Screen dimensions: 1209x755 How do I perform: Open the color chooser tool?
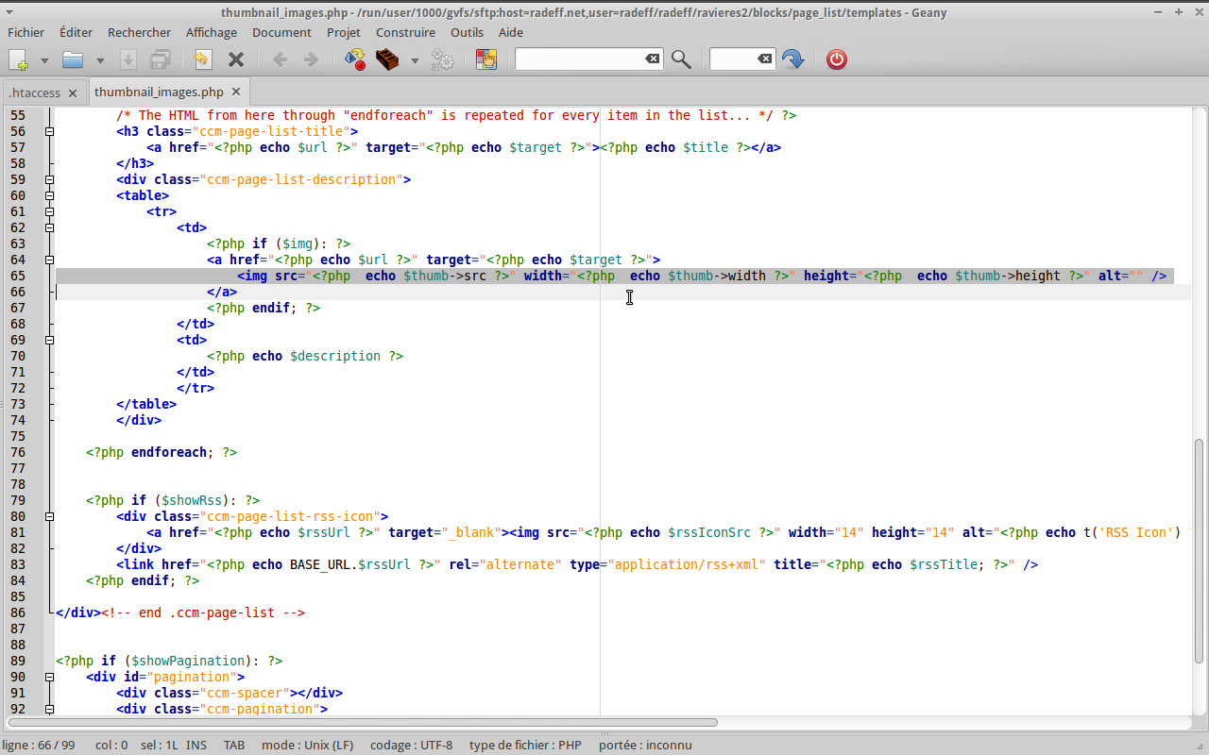(x=485, y=59)
